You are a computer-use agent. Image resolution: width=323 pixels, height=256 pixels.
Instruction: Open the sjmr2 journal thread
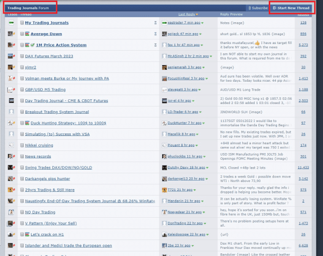pyautogui.click(x=30, y=67)
